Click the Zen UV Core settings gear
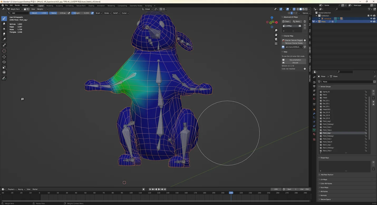Viewport: 377px width, 205px height. pyautogui.click(x=305, y=69)
